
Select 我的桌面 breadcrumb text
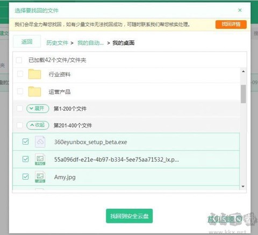(124, 43)
